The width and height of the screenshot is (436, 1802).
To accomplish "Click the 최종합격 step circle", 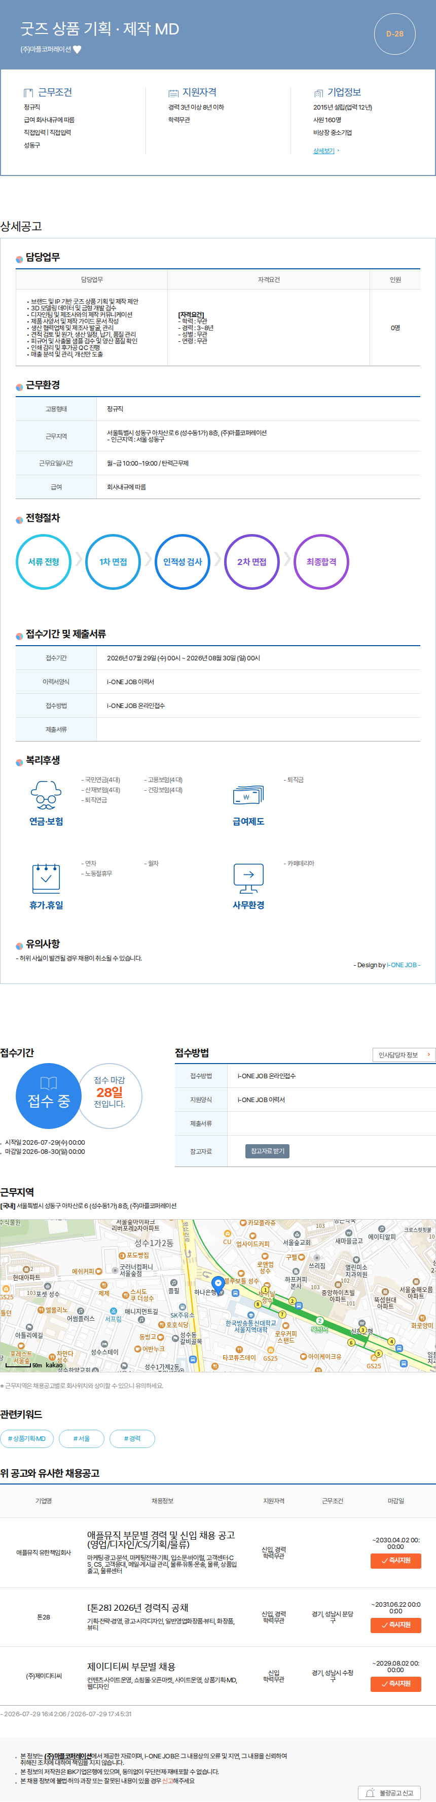I will pos(321,562).
